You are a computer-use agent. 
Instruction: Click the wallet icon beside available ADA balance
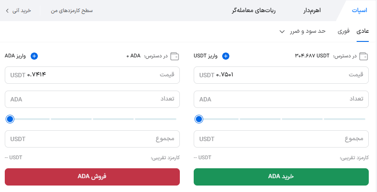175,56
